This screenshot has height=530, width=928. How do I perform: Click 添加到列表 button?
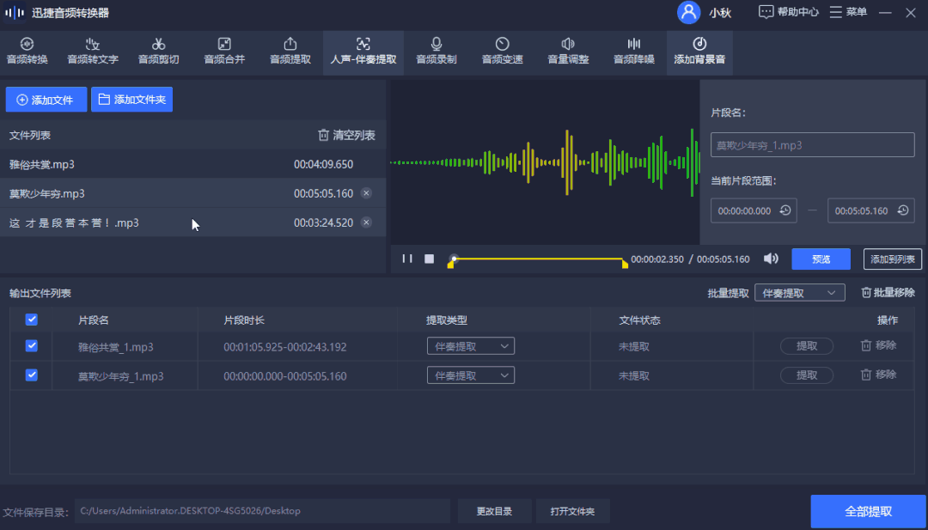[893, 259]
